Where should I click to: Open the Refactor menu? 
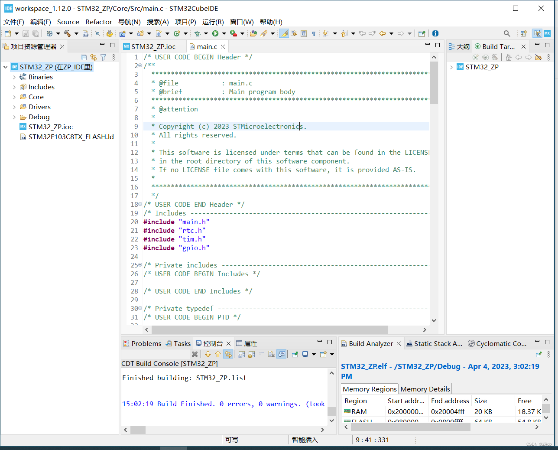(x=99, y=22)
